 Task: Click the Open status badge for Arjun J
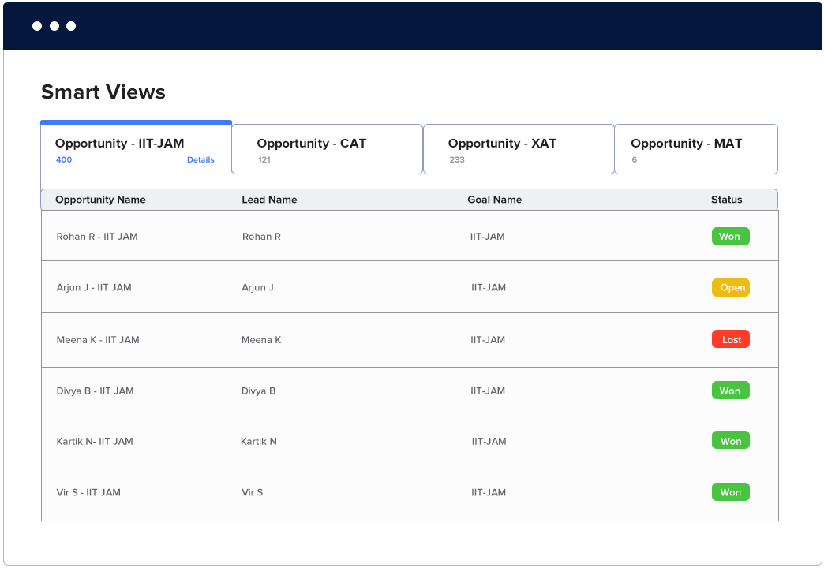pos(730,288)
